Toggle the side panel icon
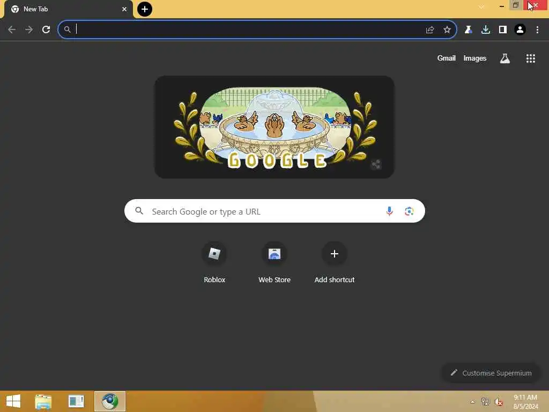The image size is (549, 412). (x=503, y=30)
